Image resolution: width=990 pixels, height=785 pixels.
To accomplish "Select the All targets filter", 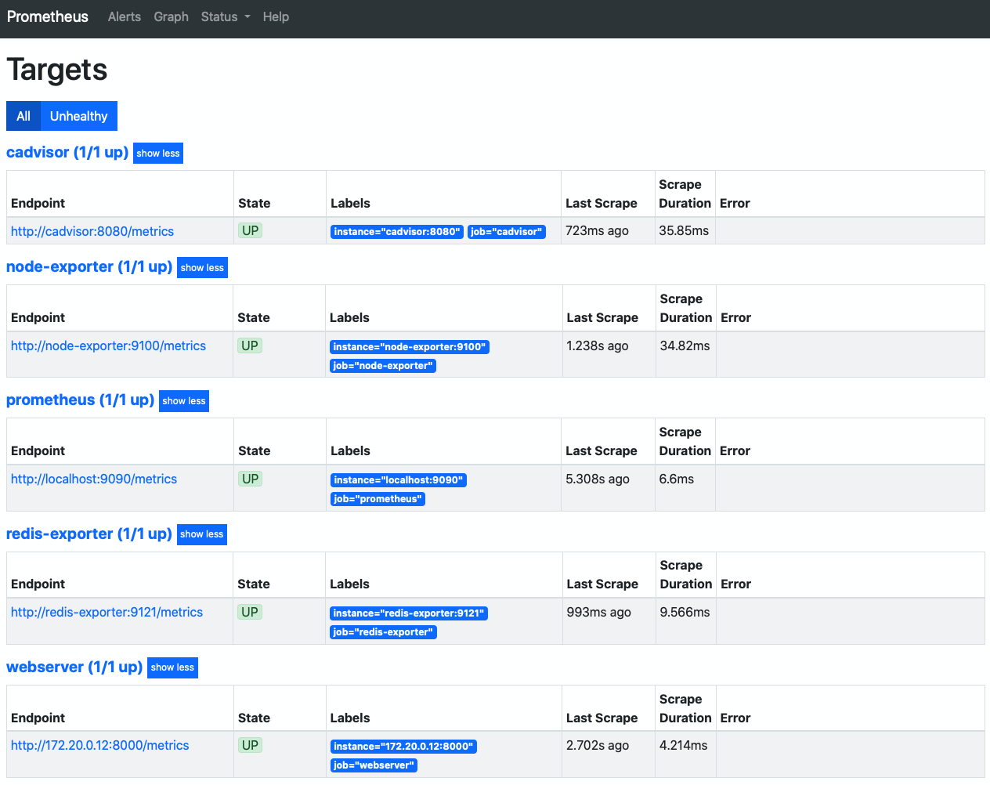I will 23,116.
